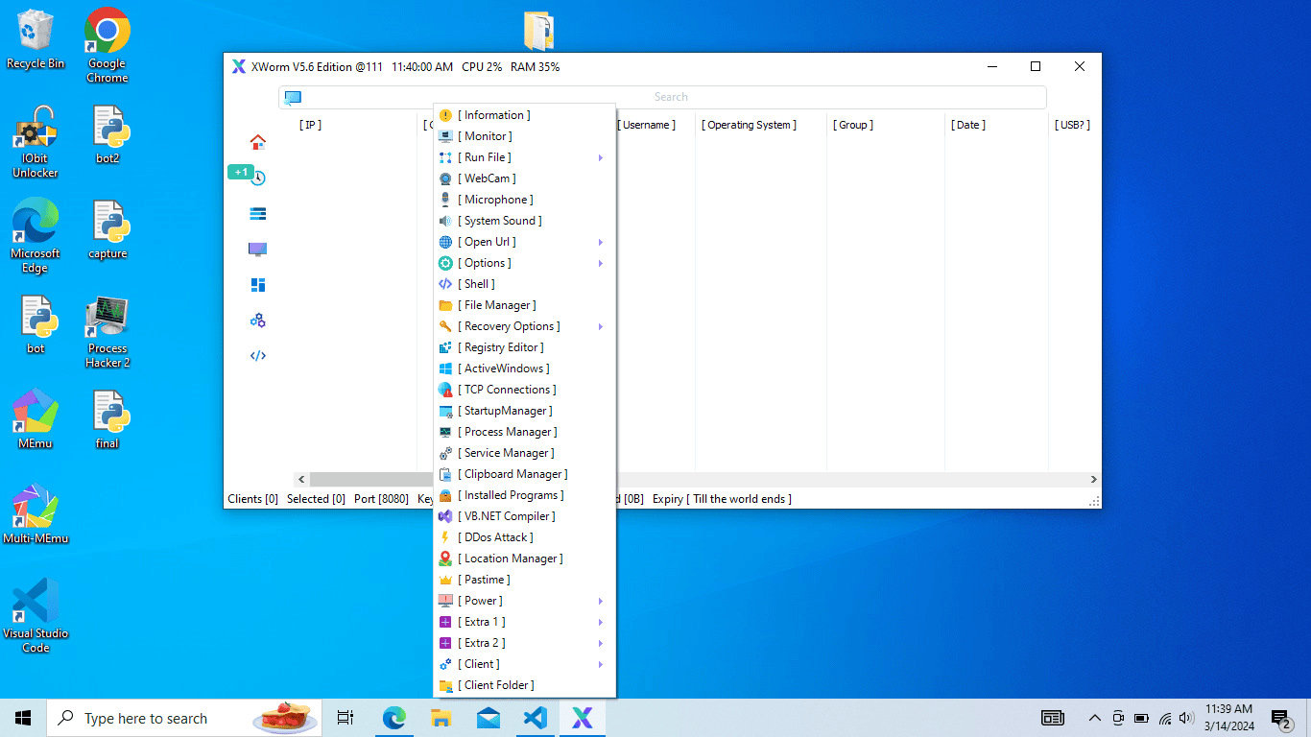Expand the Open Url submenu arrow

(x=601, y=241)
